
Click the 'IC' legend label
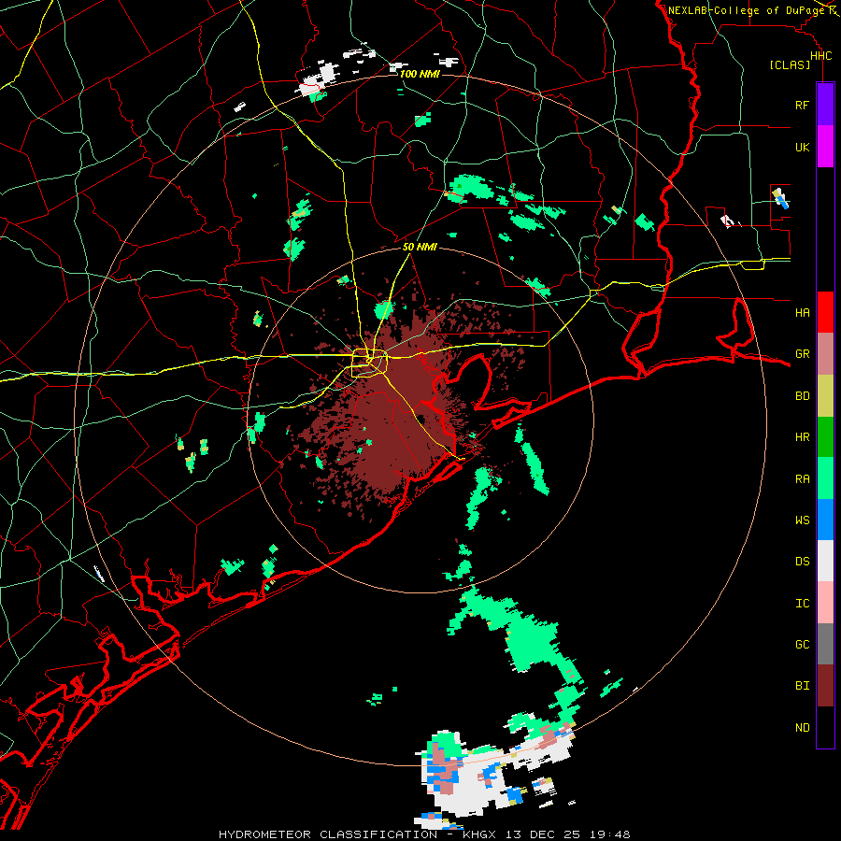802,604
